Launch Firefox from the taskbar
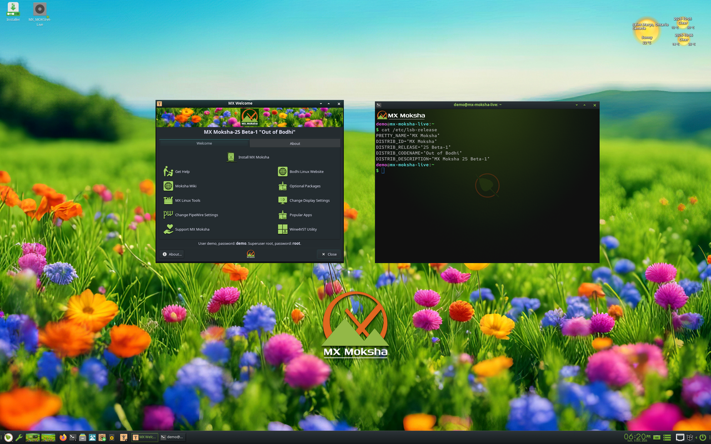The height and width of the screenshot is (444, 711). (x=63, y=437)
